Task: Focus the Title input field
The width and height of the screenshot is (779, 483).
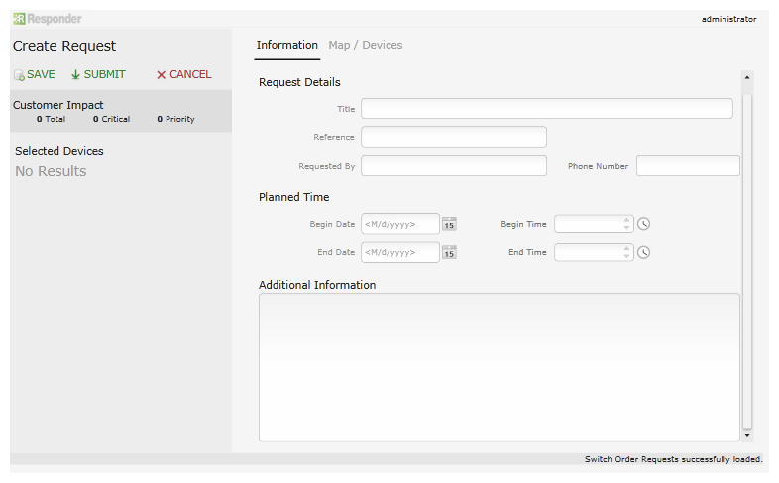Action: pos(547,109)
